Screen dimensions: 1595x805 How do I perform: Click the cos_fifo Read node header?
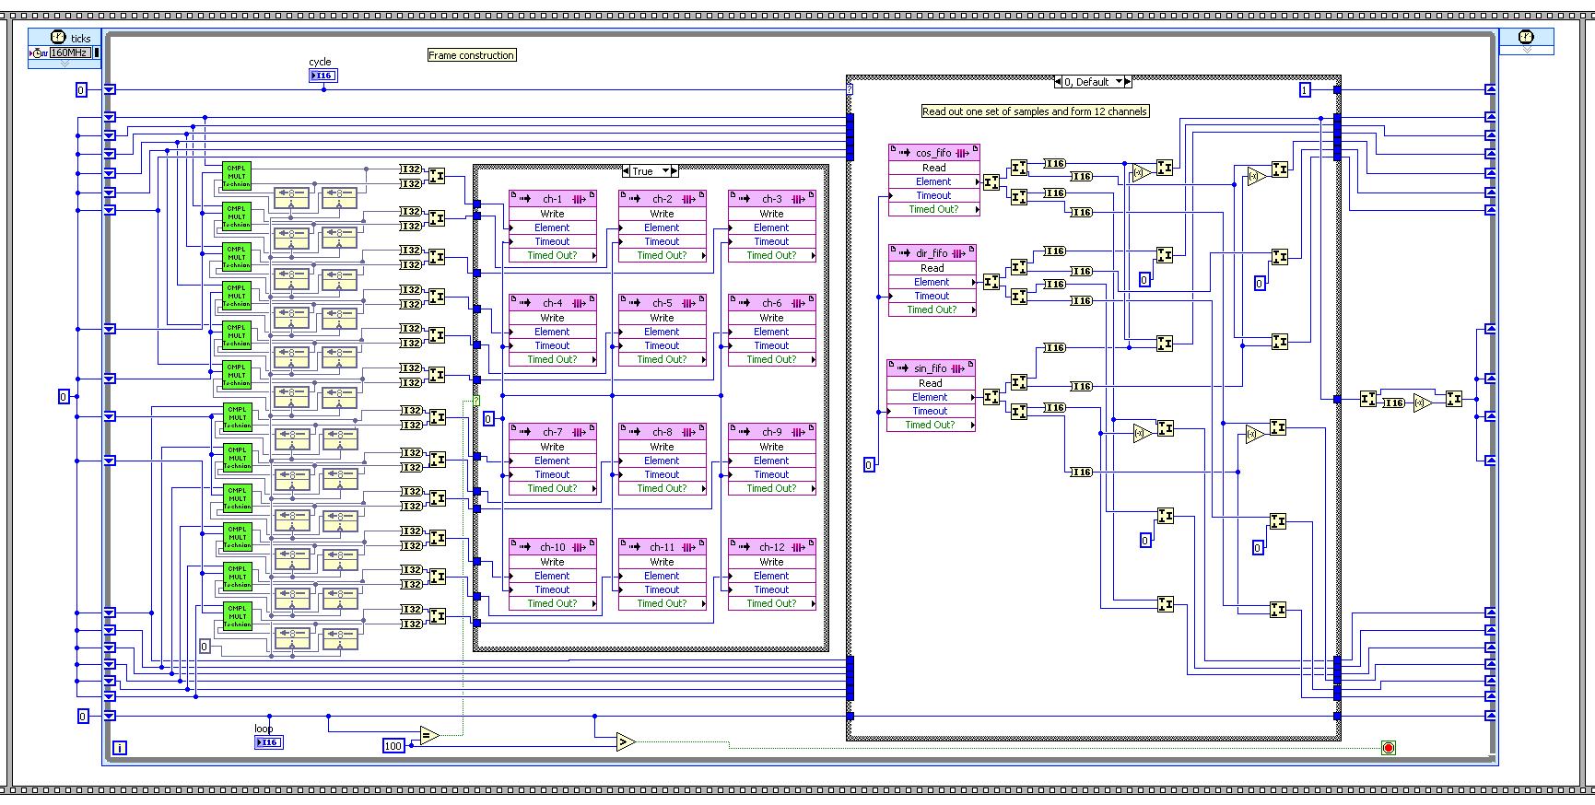click(x=933, y=153)
